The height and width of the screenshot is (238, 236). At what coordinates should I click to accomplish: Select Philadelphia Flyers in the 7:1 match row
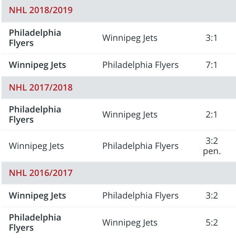[x=140, y=65]
